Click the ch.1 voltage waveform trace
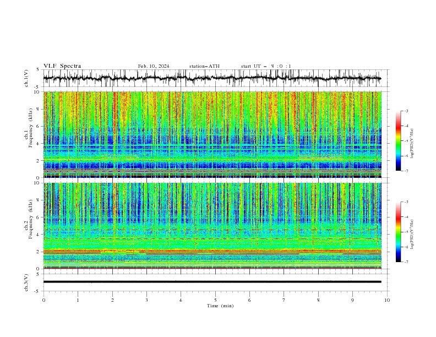Image resolution: width=436 pixels, height=337 pixels. (212, 78)
